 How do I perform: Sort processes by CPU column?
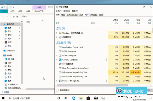(x=114, y=21)
